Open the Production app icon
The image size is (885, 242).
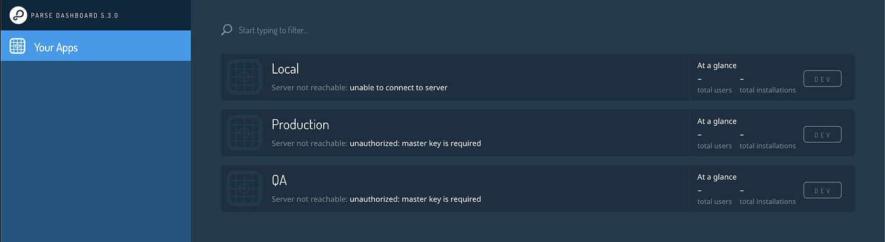click(x=244, y=133)
